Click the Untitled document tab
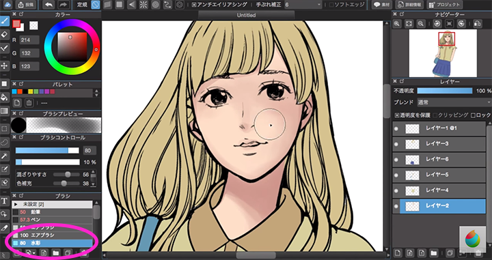The width and height of the screenshot is (492, 260). 246,15
